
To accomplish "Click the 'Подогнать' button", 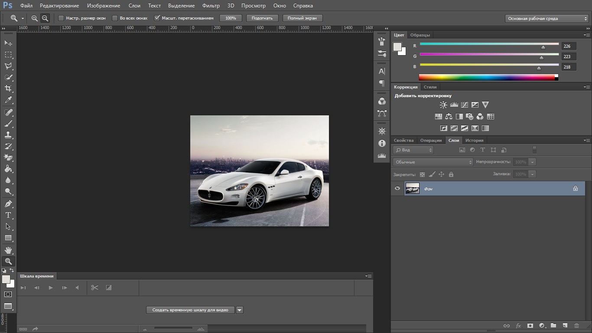I will pos(262,18).
